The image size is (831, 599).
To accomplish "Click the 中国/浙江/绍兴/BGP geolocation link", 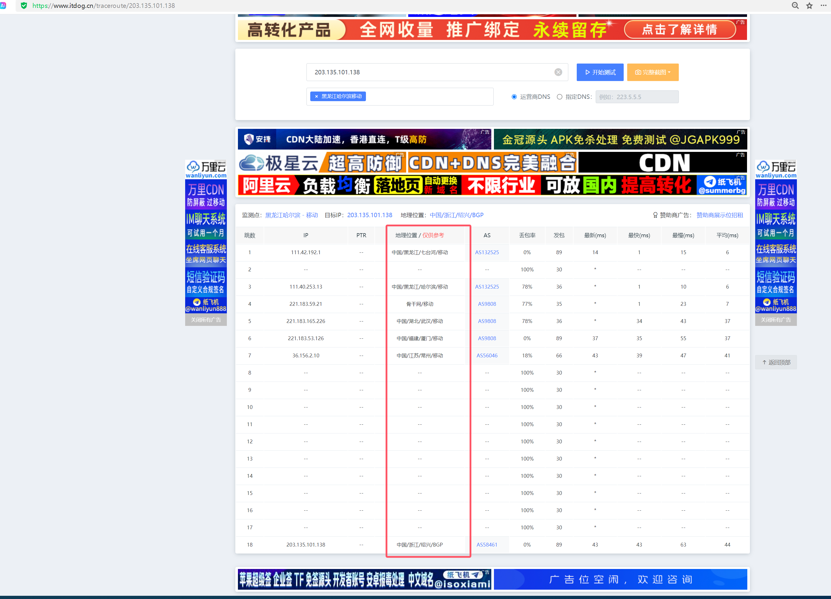I will click(x=457, y=215).
